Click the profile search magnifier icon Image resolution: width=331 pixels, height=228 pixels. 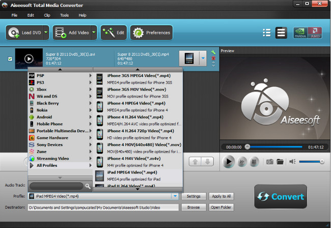pyautogui.click(x=88, y=186)
